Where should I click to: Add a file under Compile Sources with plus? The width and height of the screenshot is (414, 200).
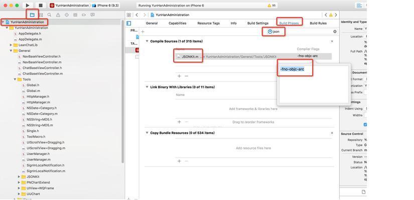(x=179, y=76)
